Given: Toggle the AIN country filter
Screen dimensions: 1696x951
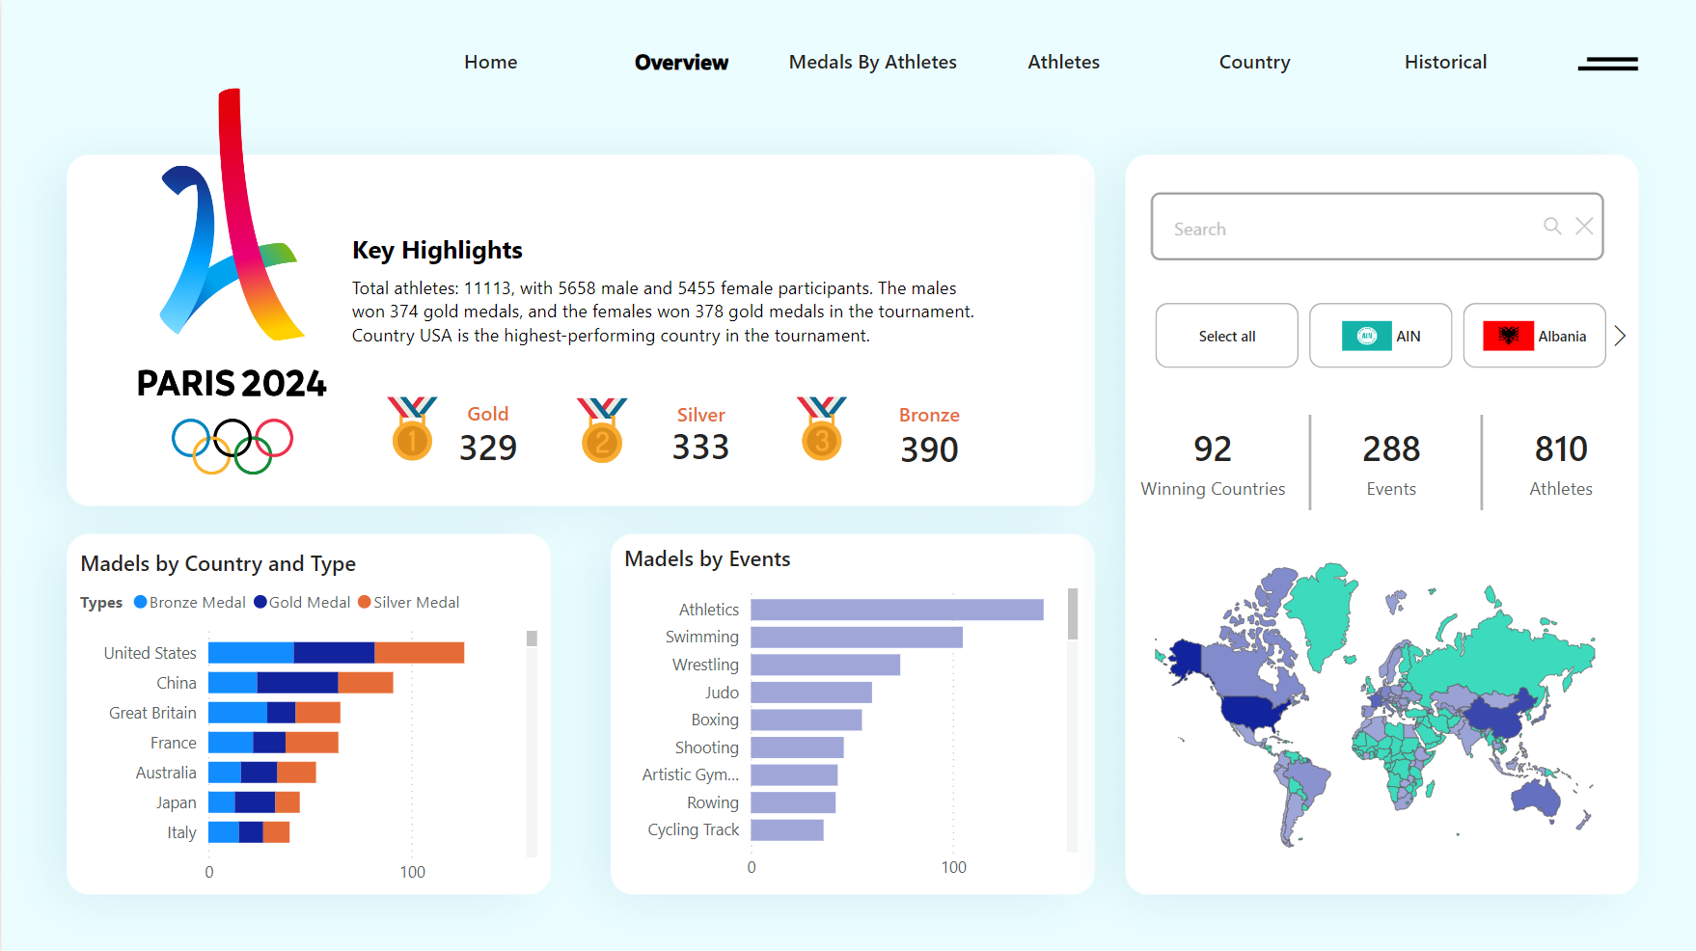Looking at the screenshot, I should coord(1380,336).
